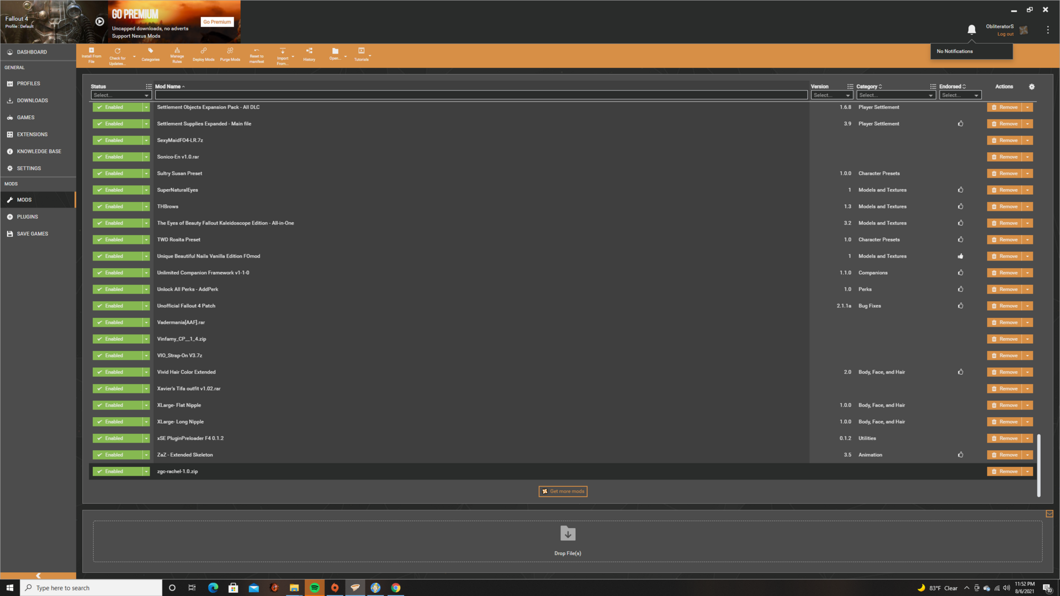Open table settings gear next to Actions
The width and height of the screenshot is (1060, 596).
click(1031, 87)
